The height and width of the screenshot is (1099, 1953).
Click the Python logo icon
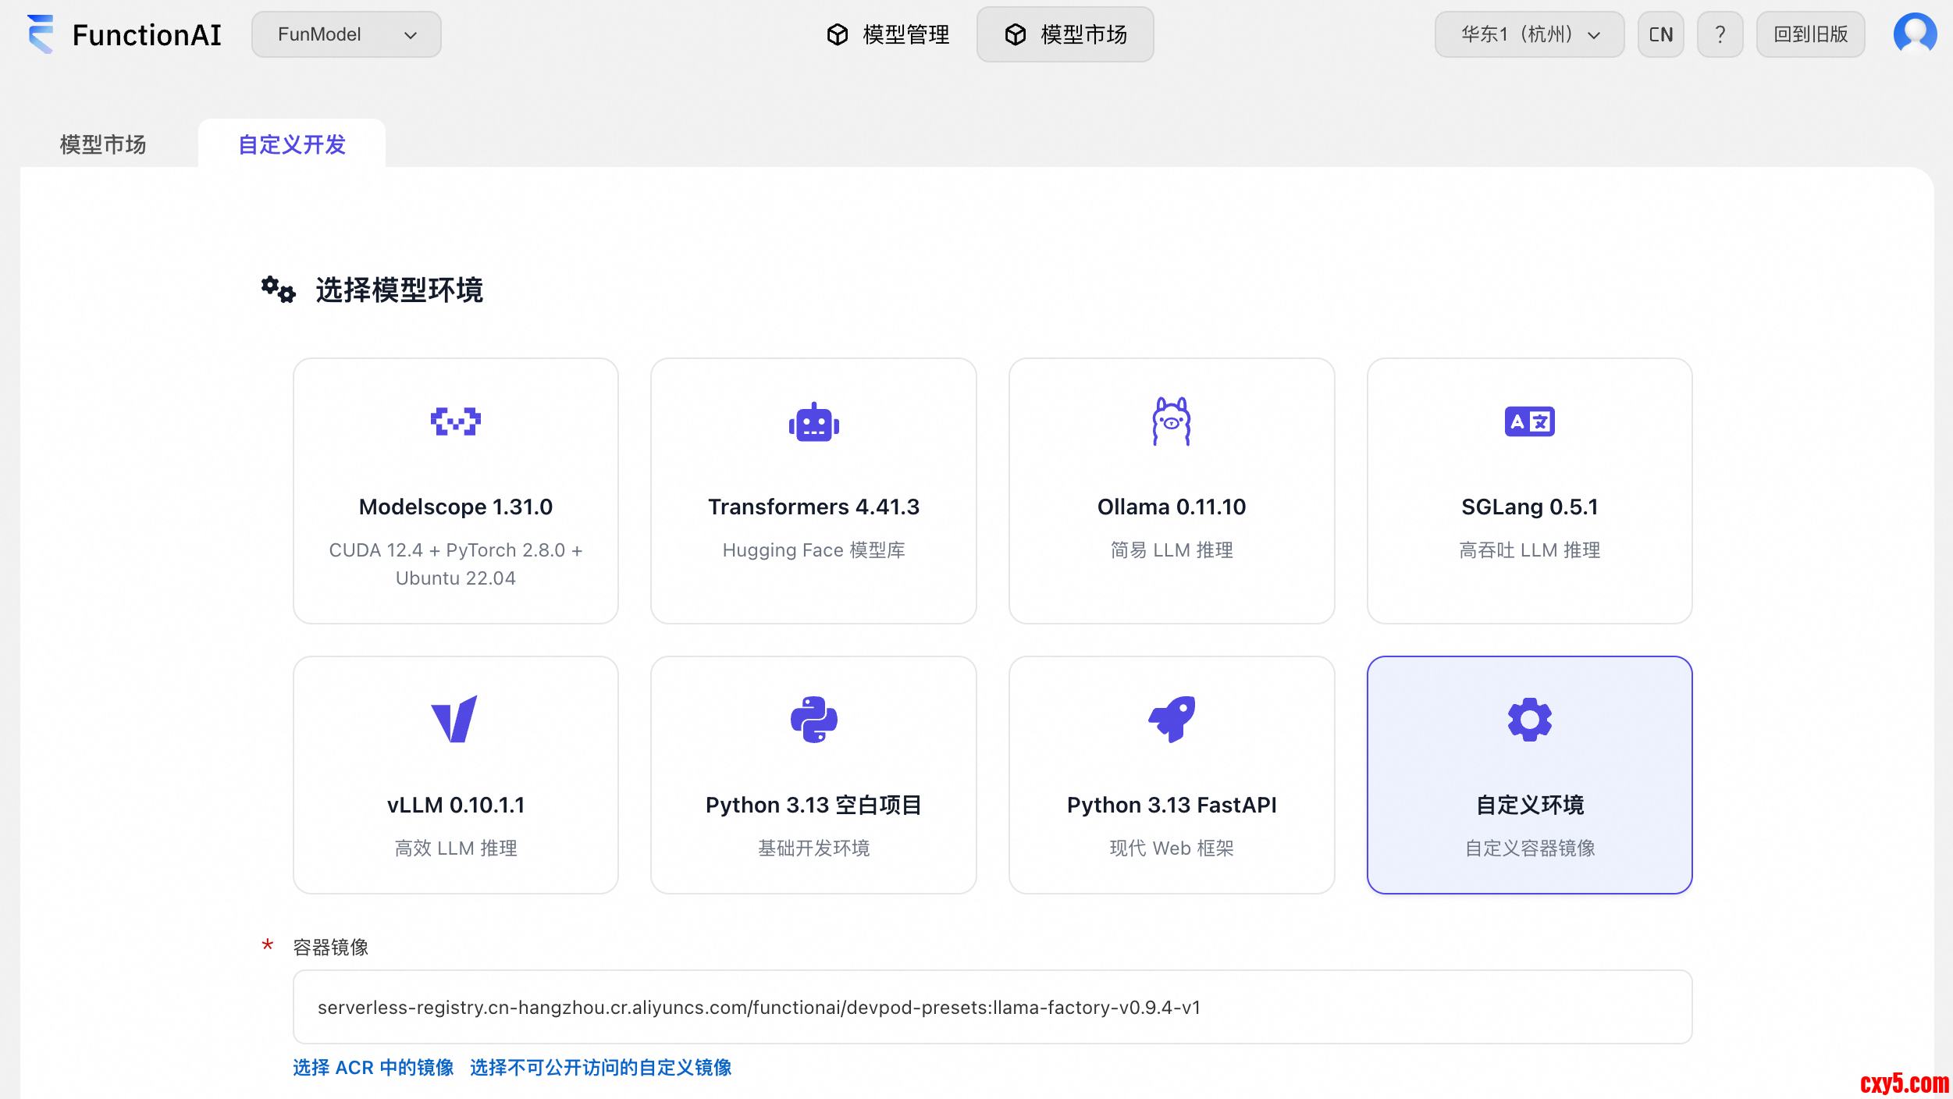pyautogui.click(x=813, y=719)
